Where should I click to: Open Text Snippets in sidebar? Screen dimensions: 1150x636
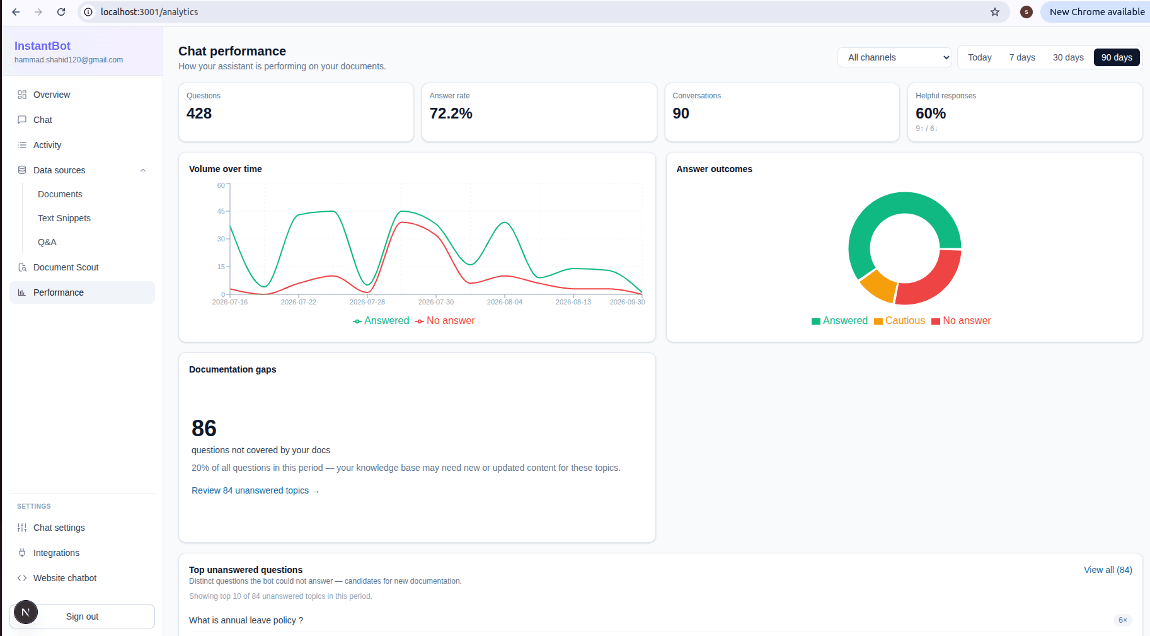click(x=64, y=218)
